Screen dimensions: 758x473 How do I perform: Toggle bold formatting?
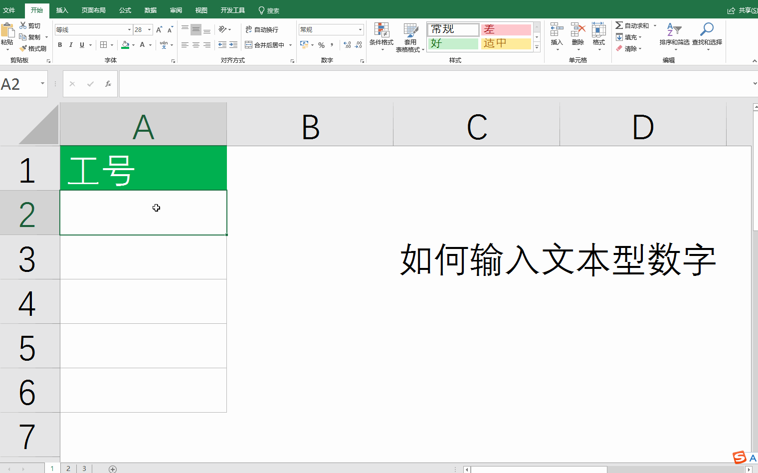pos(60,45)
